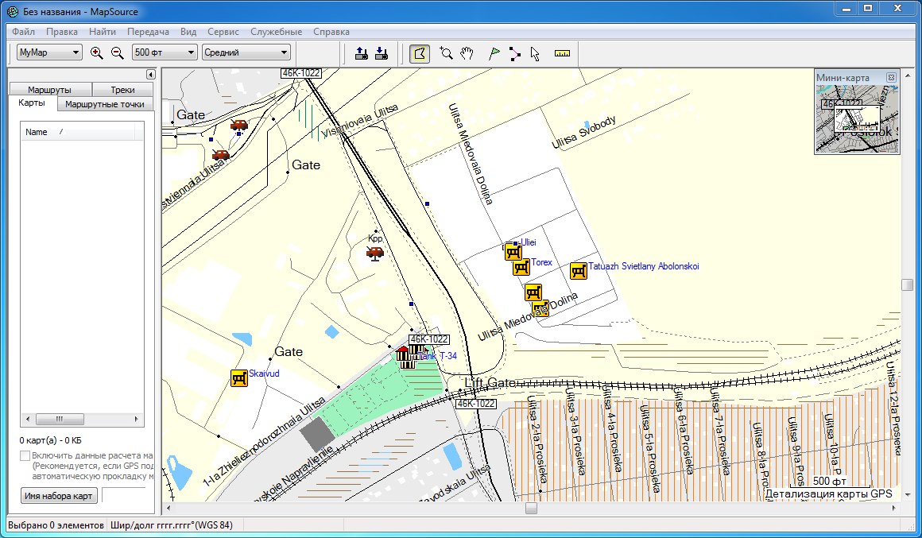Click the map vertical scrollbar thumb
Screen dimensions: 922x538
pyautogui.click(x=907, y=284)
